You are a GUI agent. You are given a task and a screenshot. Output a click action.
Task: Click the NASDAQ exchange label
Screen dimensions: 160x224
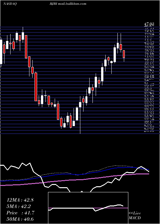pos(10,4)
